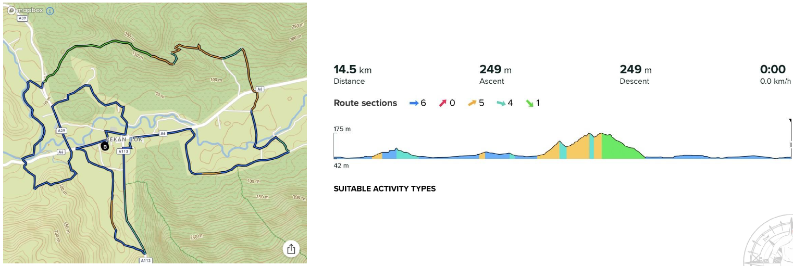Open the Mapbox attribution info icon
The width and height of the screenshot is (793, 266).
[x=50, y=10]
